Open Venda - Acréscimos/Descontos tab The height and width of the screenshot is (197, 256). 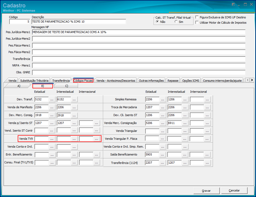[116, 81]
